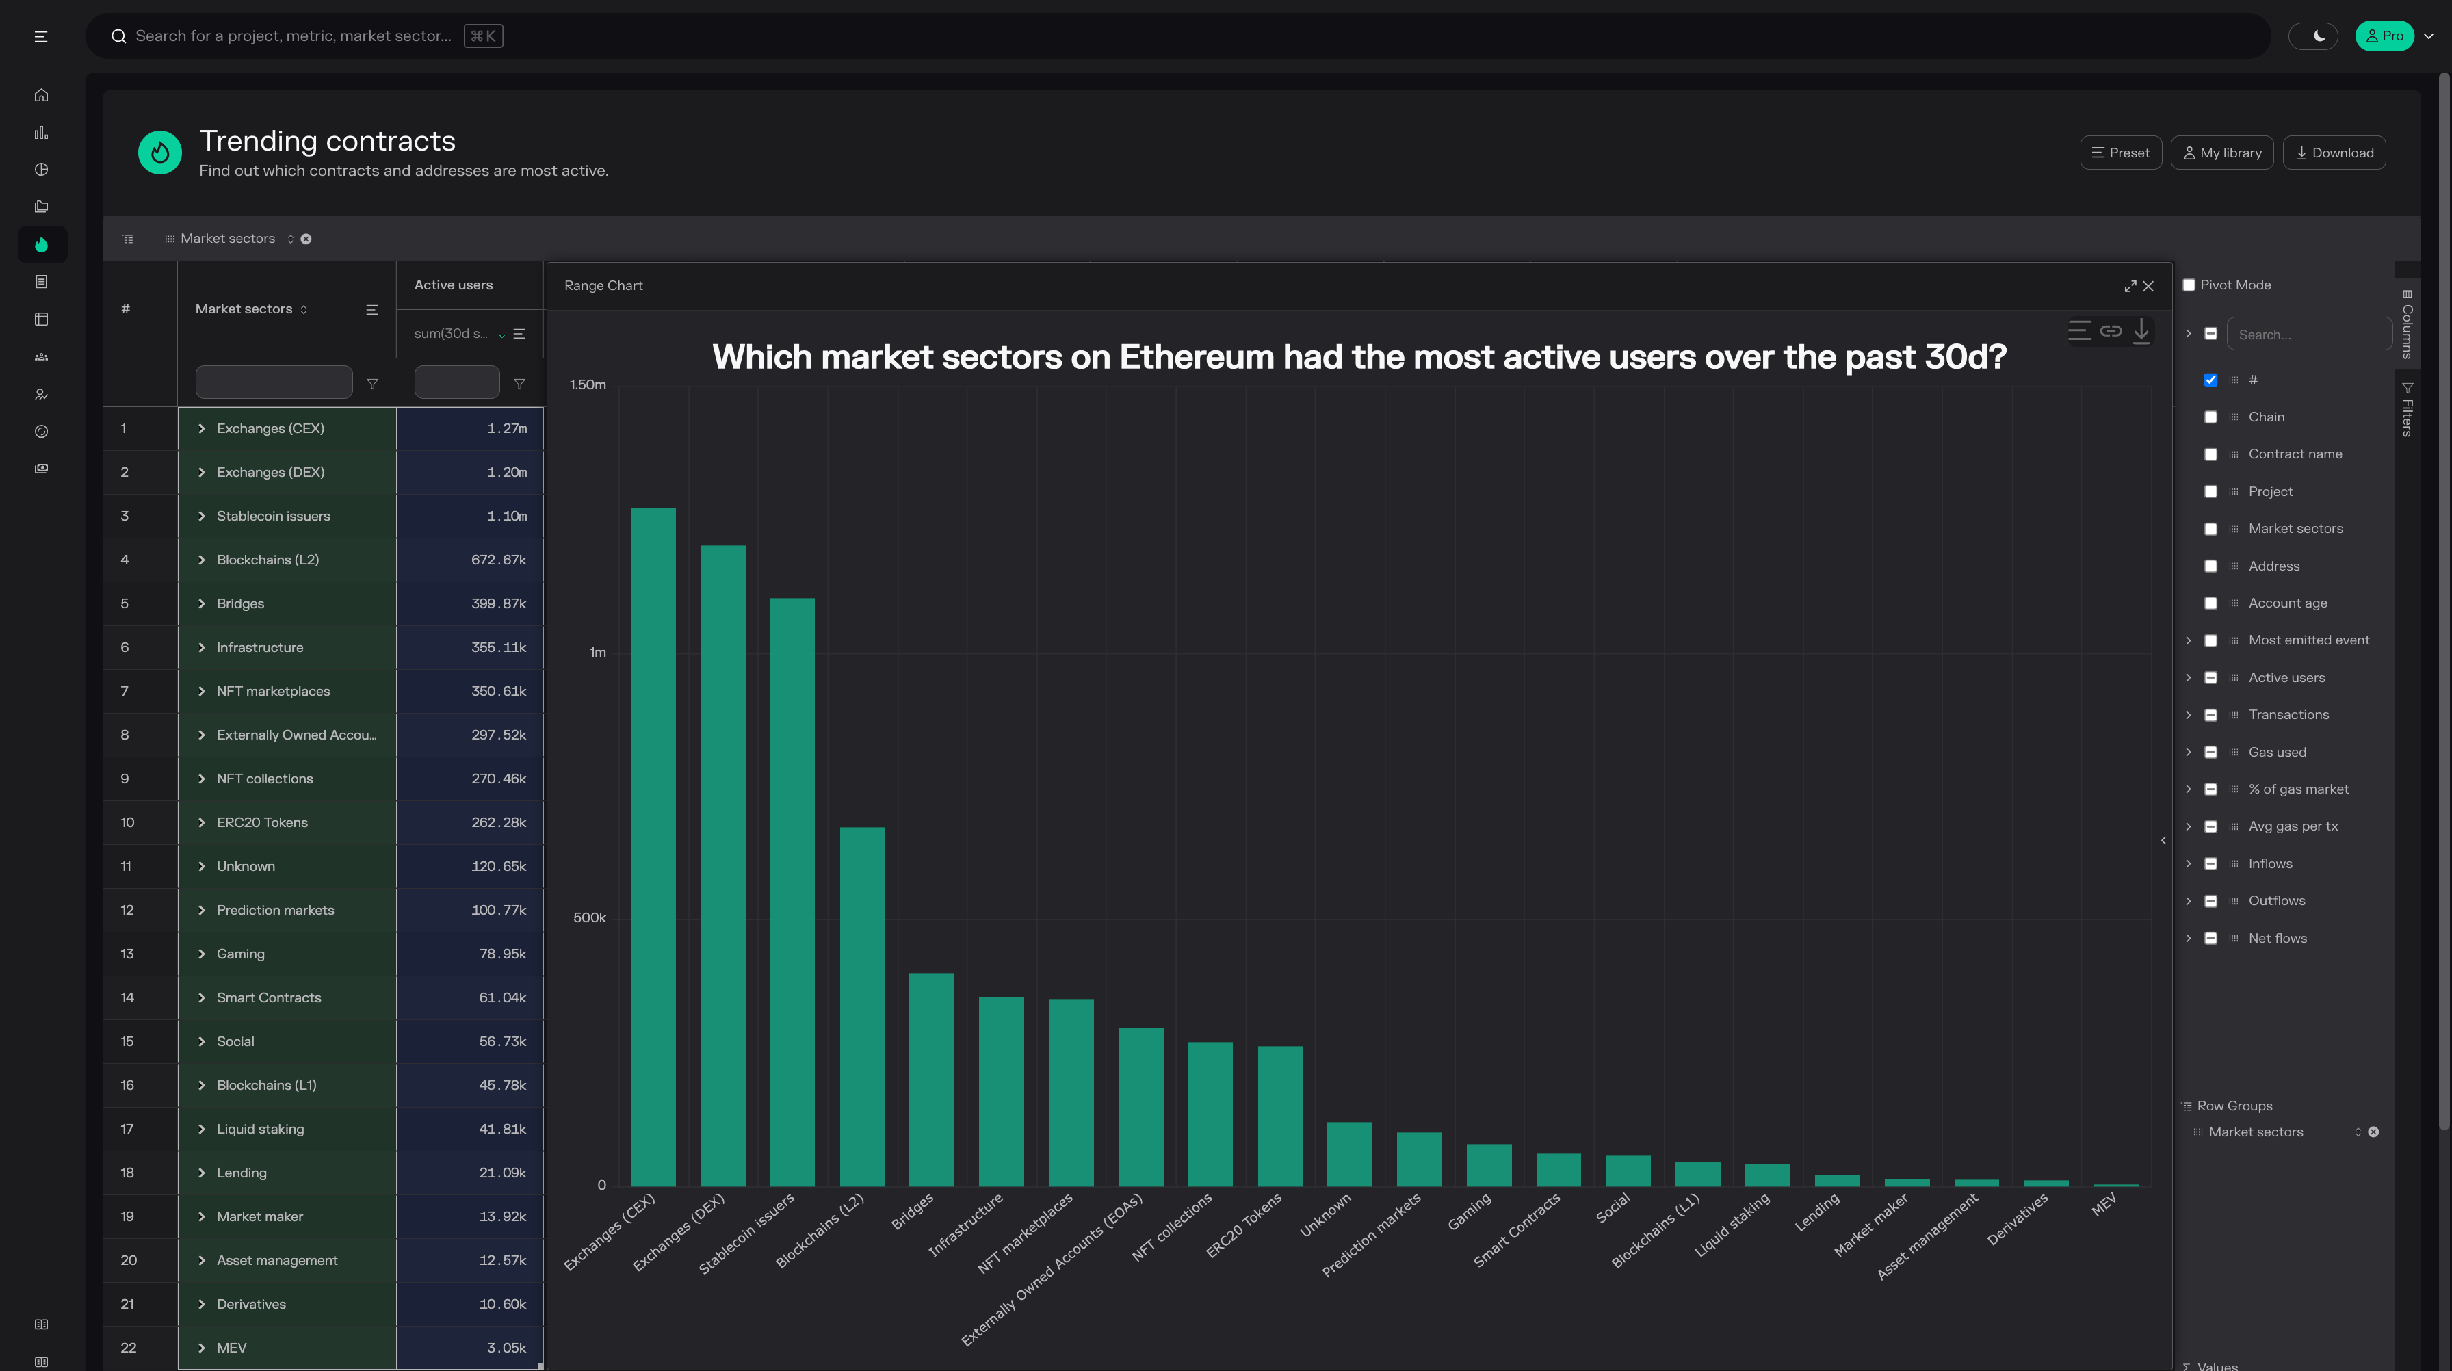This screenshot has height=1371, width=2452.
Task: Open the flame trending contracts sidebar icon
Action: pos(41,245)
